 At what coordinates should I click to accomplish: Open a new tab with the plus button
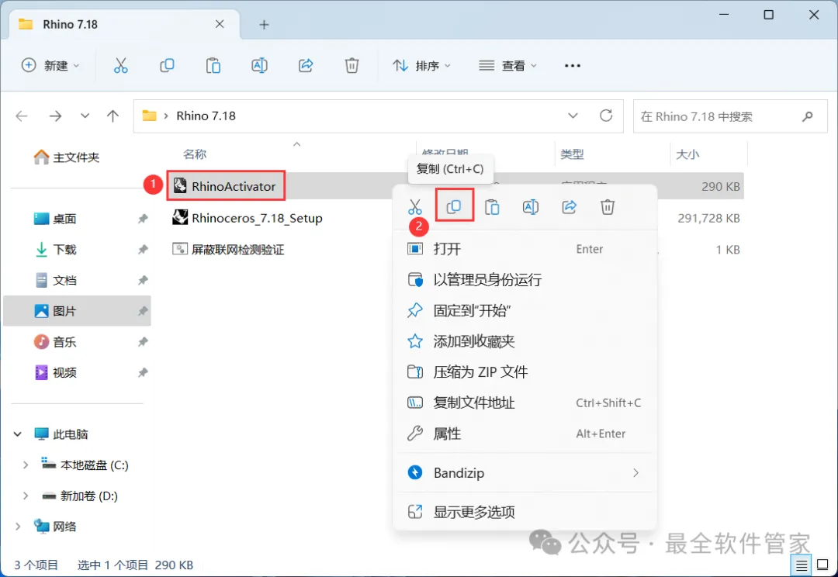(264, 25)
